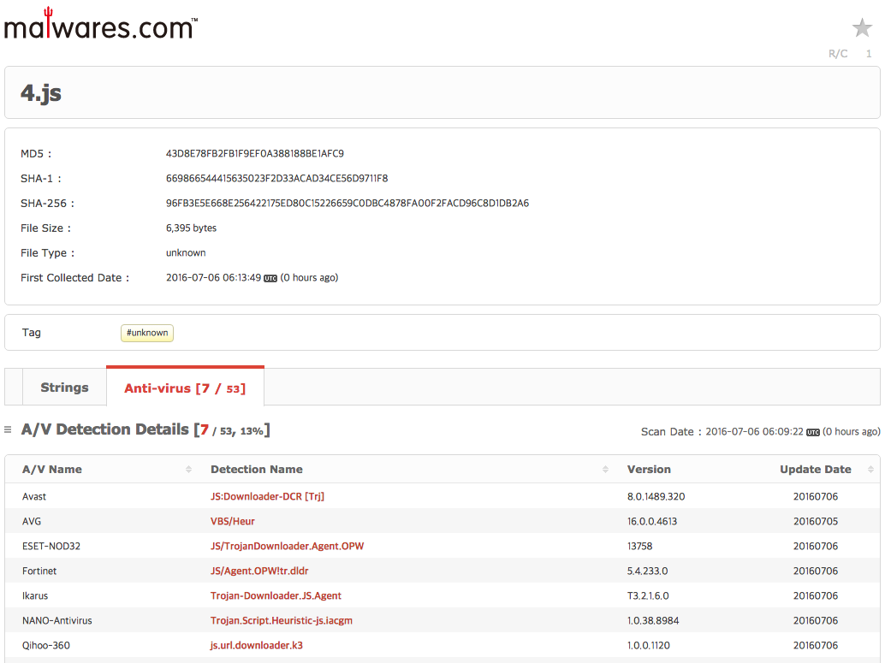Viewport: 885px width, 663px height.
Task: Click the favorite star icon
Action: tap(862, 27)
